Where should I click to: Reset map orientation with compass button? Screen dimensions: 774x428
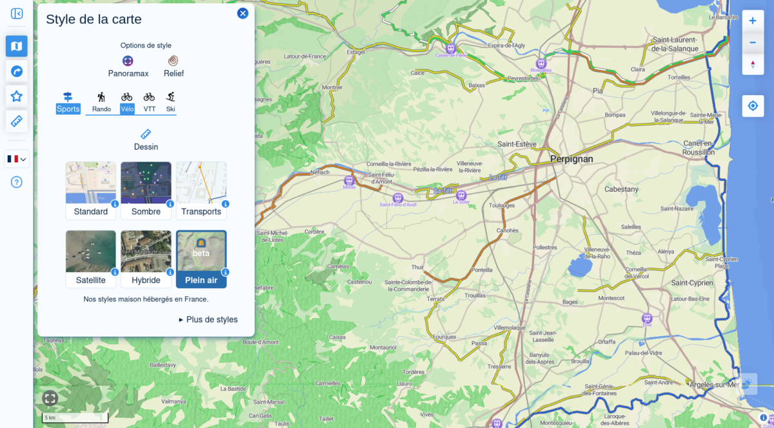[753, 64]
